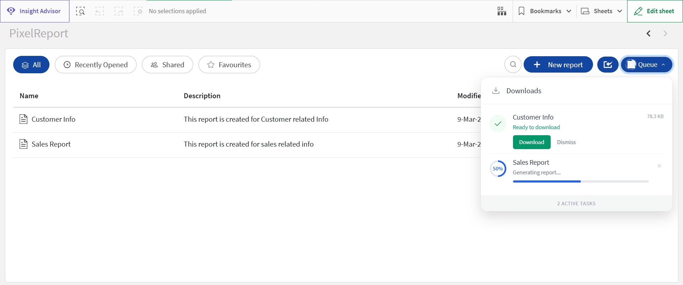Expand the Bookmarks dropdown
Image resolution: width=683 pixels, height=285 pixels.
tap(545, 11)
